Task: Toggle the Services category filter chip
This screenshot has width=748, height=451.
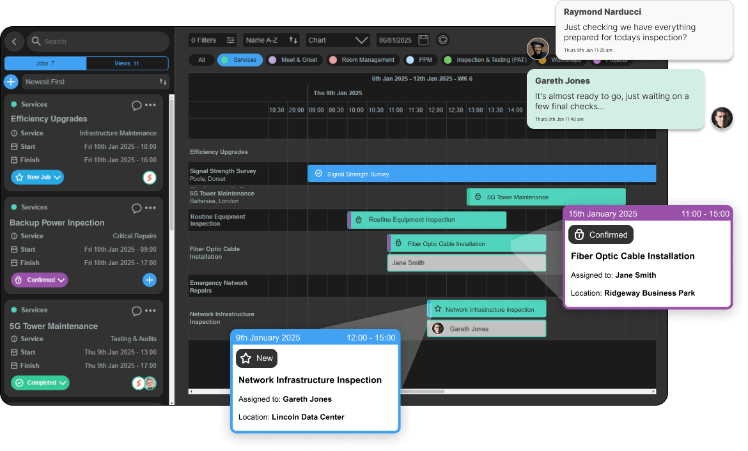Action: point(240,60)
